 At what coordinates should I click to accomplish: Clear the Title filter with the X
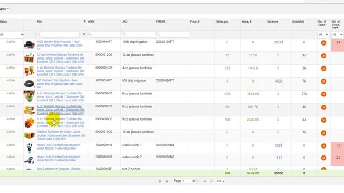[84, 34]
